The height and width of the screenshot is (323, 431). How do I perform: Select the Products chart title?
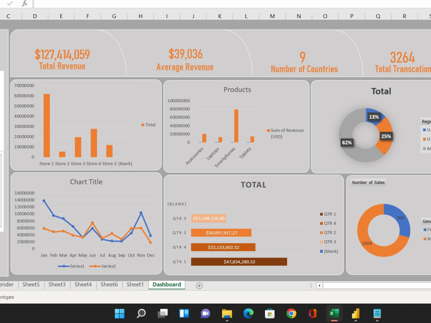tap(237, 90)
